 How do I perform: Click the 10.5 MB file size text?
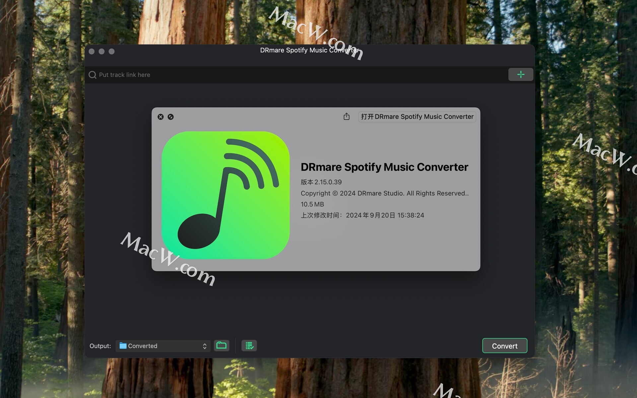(312, 204)
